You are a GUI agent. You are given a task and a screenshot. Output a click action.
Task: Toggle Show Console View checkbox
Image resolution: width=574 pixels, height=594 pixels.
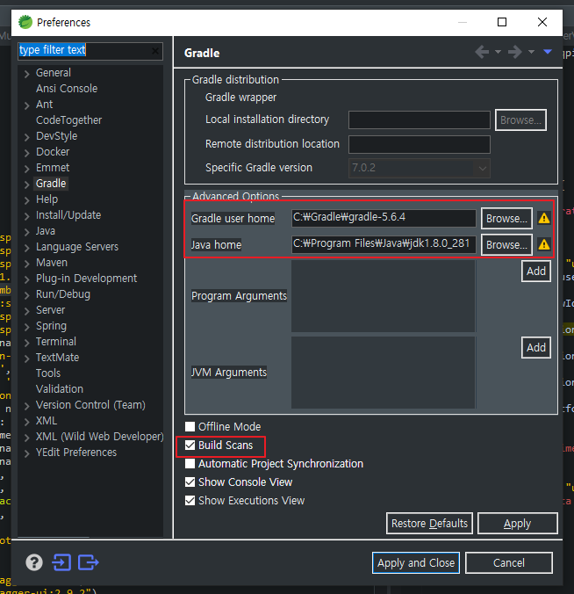click(190, 482)
